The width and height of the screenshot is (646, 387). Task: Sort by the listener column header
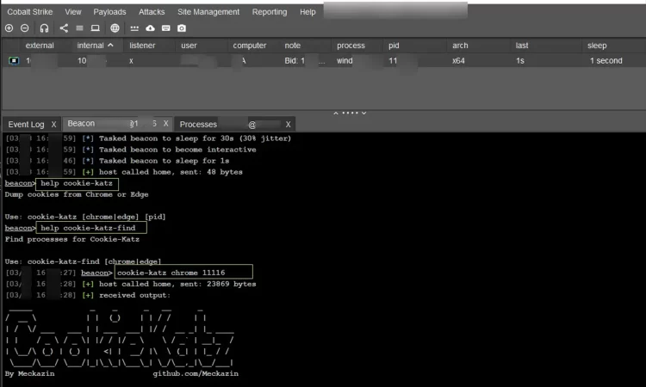142,46
